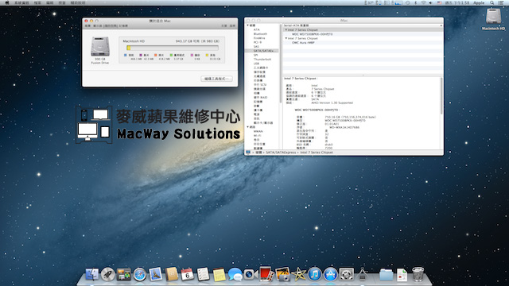Click computer icon in System Information path bar
The height and width of the screenshot is (286, 509).
pyautogui.click(x=248, y=153)
